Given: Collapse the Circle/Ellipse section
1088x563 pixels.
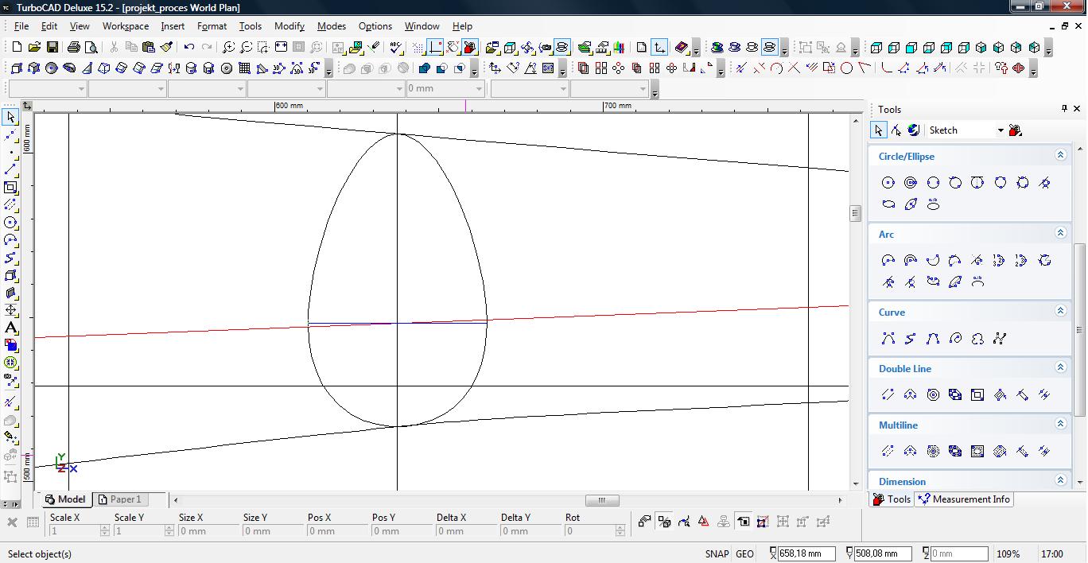Looking at the screenshot, I should point(1060,156).
